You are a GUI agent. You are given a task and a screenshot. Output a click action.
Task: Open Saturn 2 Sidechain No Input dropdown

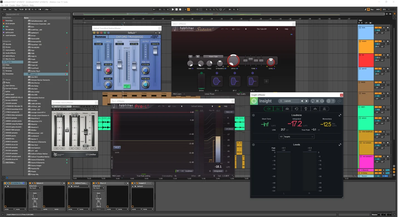click(x=35, y=188)
